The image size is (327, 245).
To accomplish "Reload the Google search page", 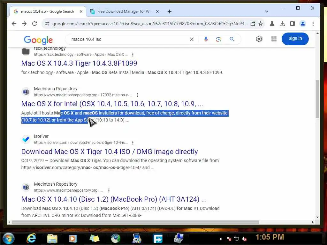I will point(34,24).
